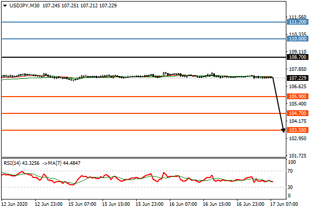Select the black downward forecast arrow line
310x210 pixels.
278,104
